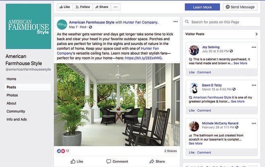Click American Farmhouse Style post avatar
Viewport: 265px width, 167px height.
click(x=62, y=25)
